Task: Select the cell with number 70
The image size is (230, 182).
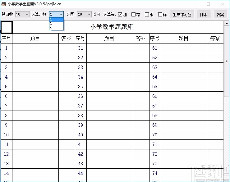Action: 155,135
